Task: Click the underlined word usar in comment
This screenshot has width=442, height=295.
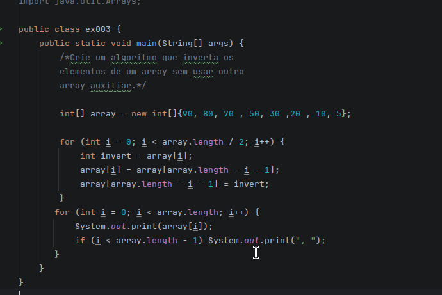Action: click(x=203, y=72)
